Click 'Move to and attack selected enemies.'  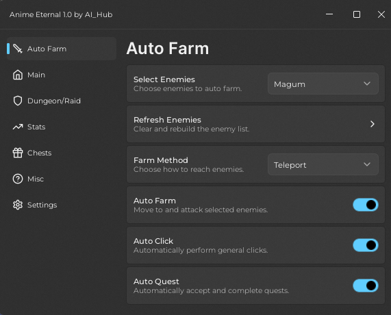(201, 210)
